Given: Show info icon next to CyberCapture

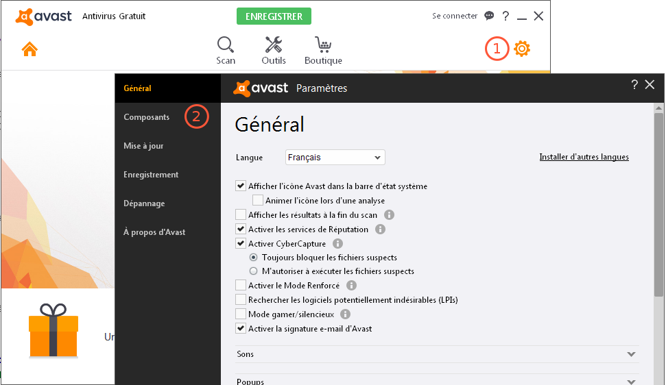Looking at the screenshot, I should pyautogui.click(x=337, y=244).
